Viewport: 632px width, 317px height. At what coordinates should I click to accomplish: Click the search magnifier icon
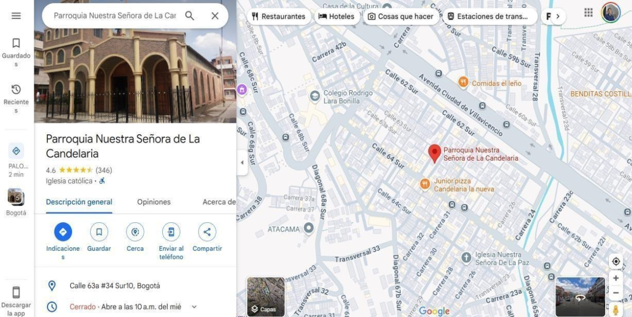[x=190, y=16]
